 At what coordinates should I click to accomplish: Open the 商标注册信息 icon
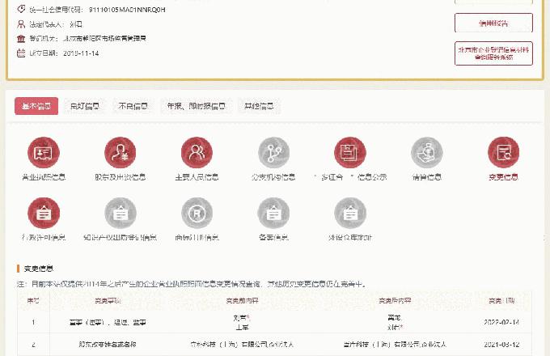point(197,214)
